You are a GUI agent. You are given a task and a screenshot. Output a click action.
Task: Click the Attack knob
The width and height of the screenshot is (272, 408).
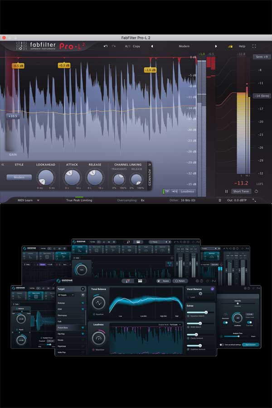coord(72,177)
